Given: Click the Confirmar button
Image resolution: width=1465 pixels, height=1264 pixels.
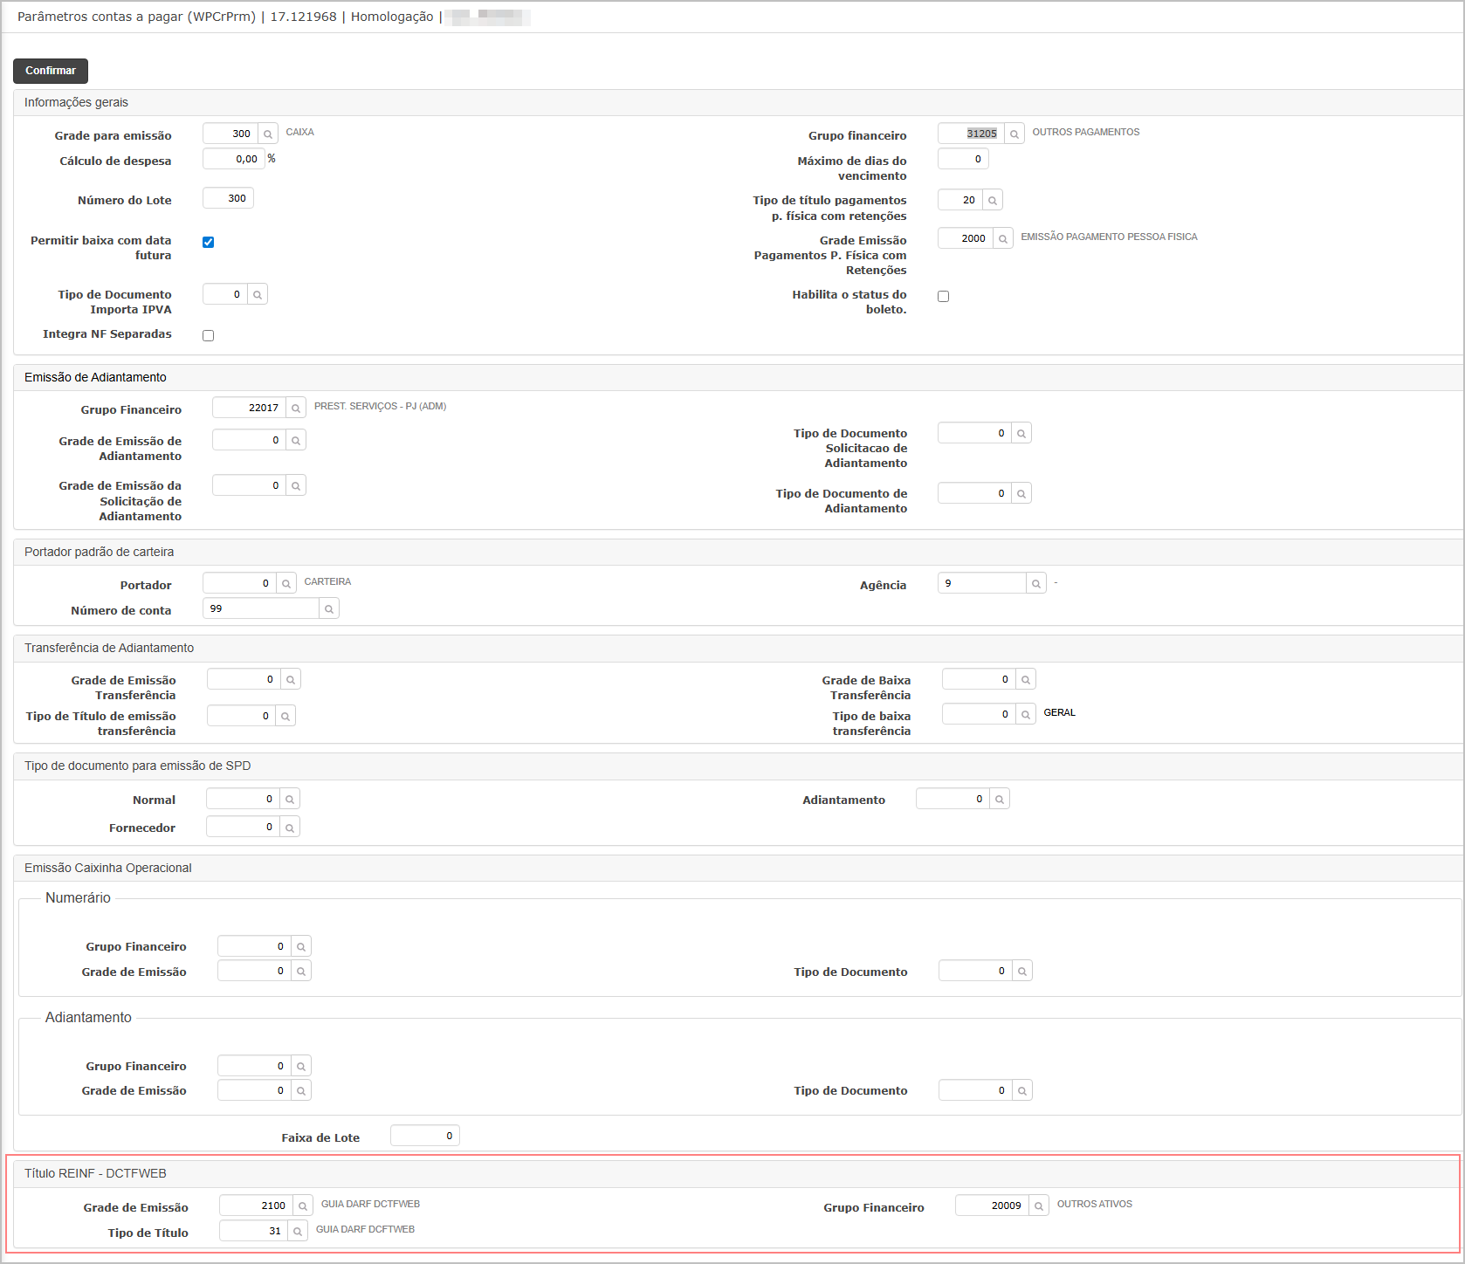Looking at the screenshot, I should tap(51, 71).
